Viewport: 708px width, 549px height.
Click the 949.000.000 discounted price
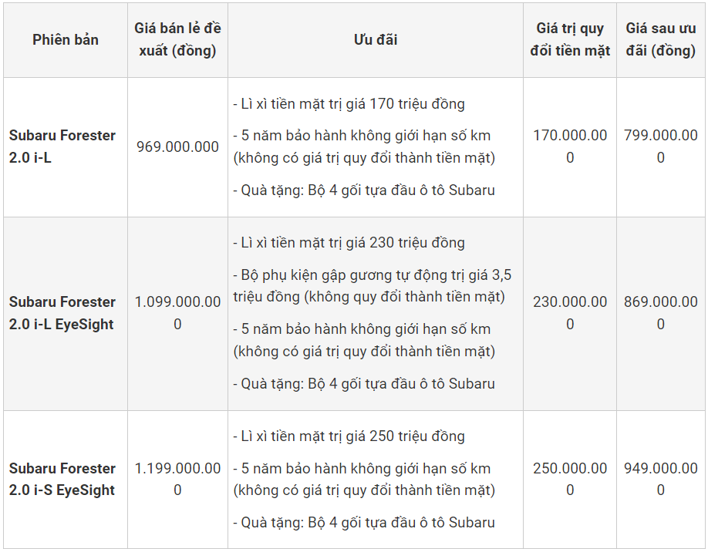pyautogui.click(x=661, y=479)
